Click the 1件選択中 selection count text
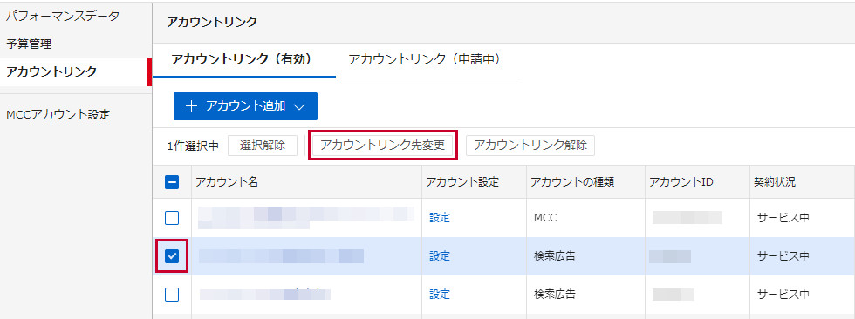Viewport: 855px width, 319px height. pos(193,146)
